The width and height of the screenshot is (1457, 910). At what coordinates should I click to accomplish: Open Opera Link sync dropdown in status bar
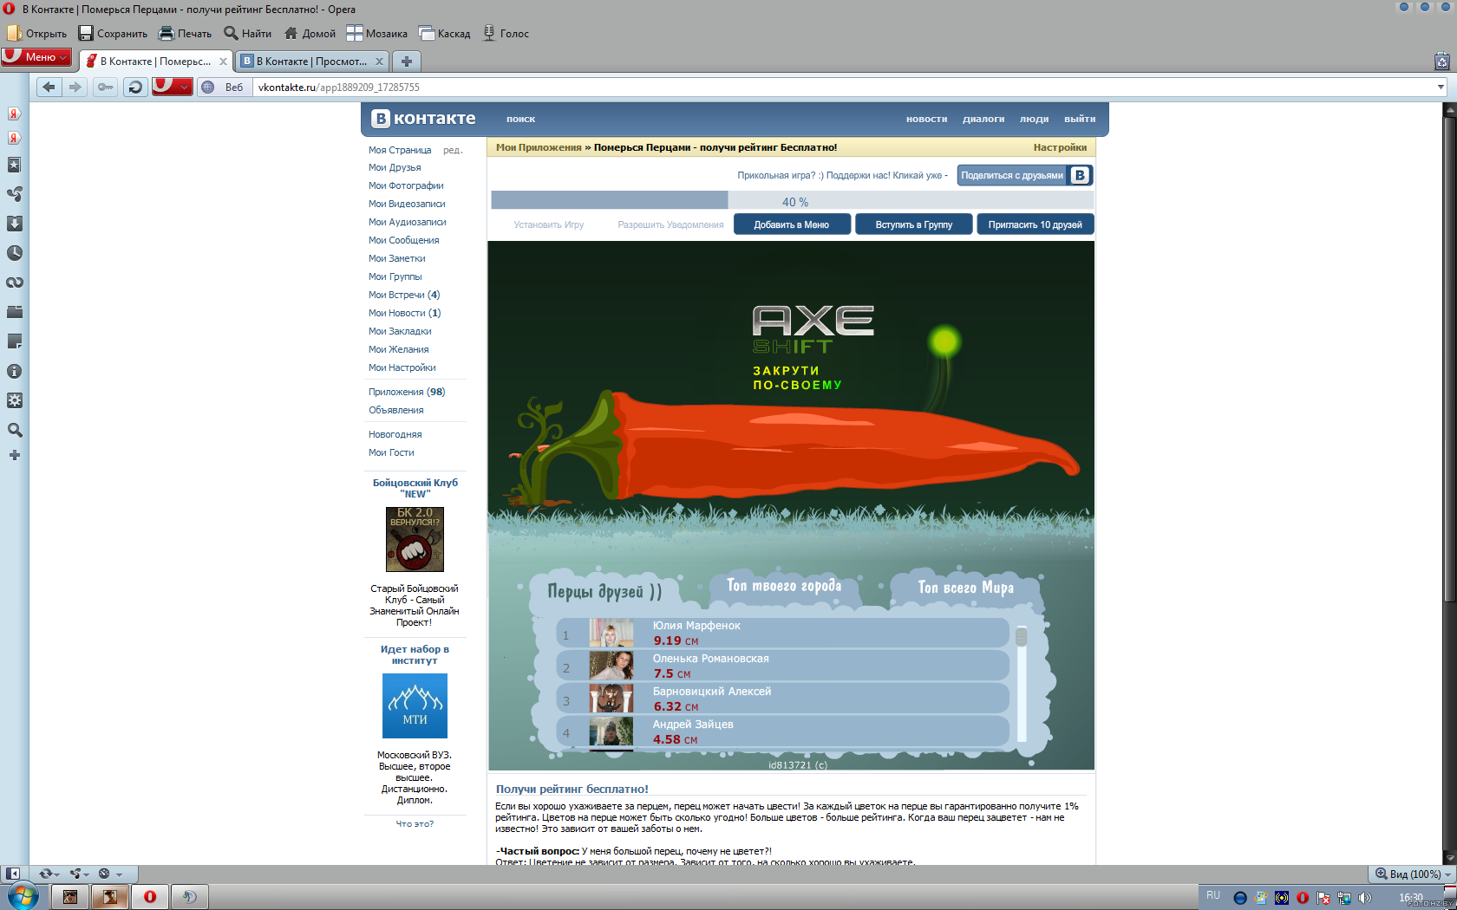[50, 874]
